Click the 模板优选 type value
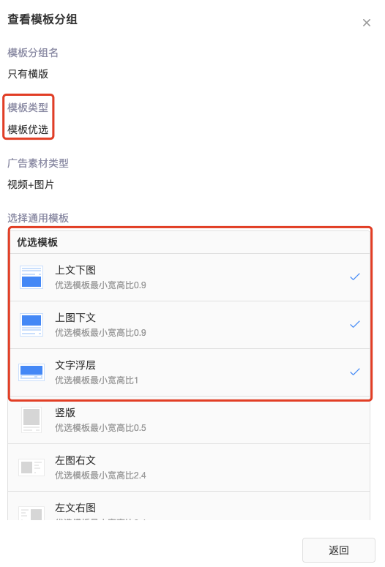This screenshot has width=385, height=567. 28,129
